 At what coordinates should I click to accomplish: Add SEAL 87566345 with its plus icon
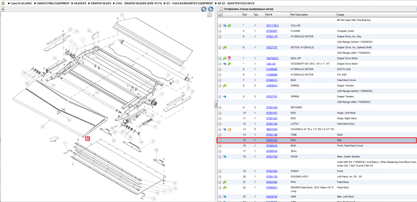[220, 151]
